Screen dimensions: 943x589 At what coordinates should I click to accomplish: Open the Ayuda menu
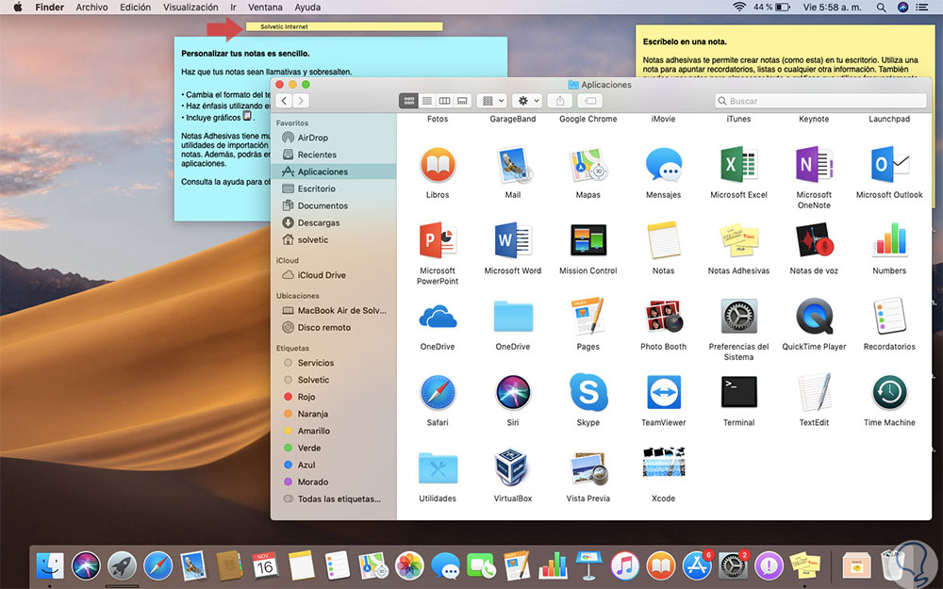tap(307, 8)
